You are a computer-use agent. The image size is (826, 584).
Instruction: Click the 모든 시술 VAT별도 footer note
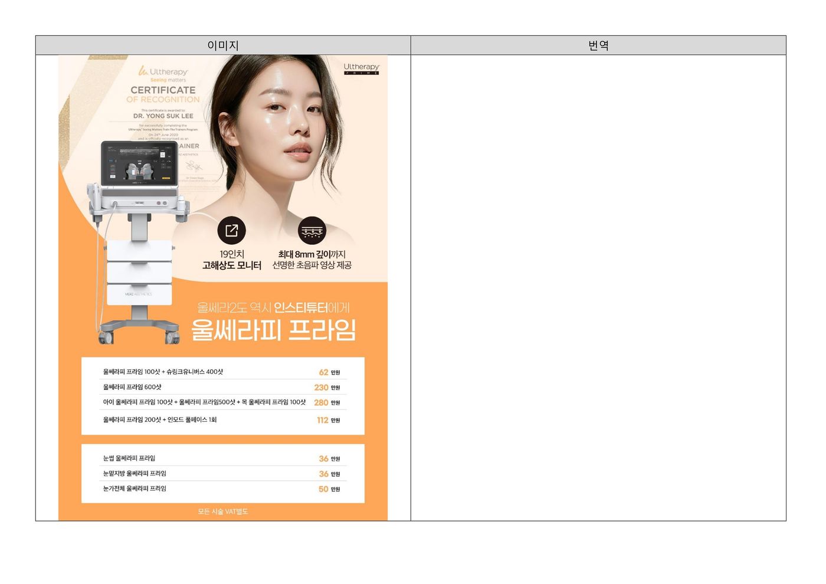[x=223, y=511]
